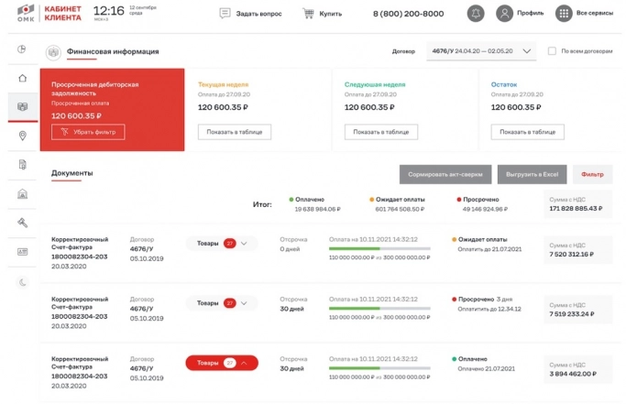Click 'Отсрочка 0 дней' value
The image size is (626, 404).
point(290,249)
